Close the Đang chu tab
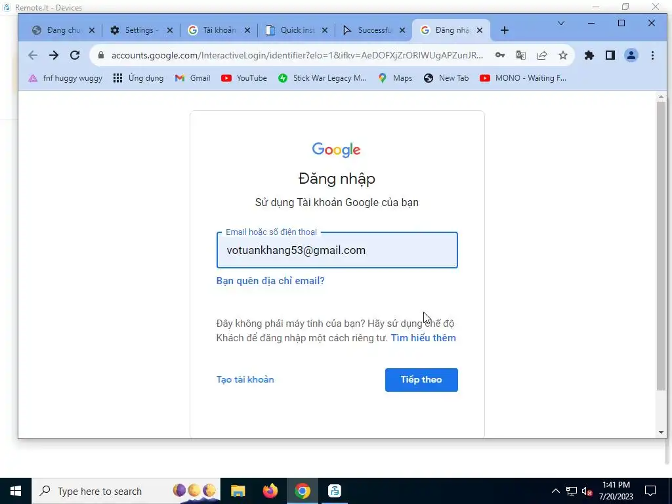Image resolution: width=672 pixels, height=504 pixels. [x=92, y=30]
